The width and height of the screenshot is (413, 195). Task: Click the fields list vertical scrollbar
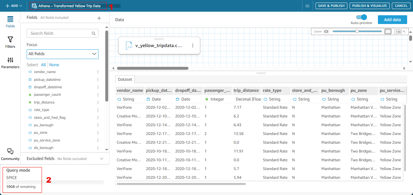click(107, 66)
